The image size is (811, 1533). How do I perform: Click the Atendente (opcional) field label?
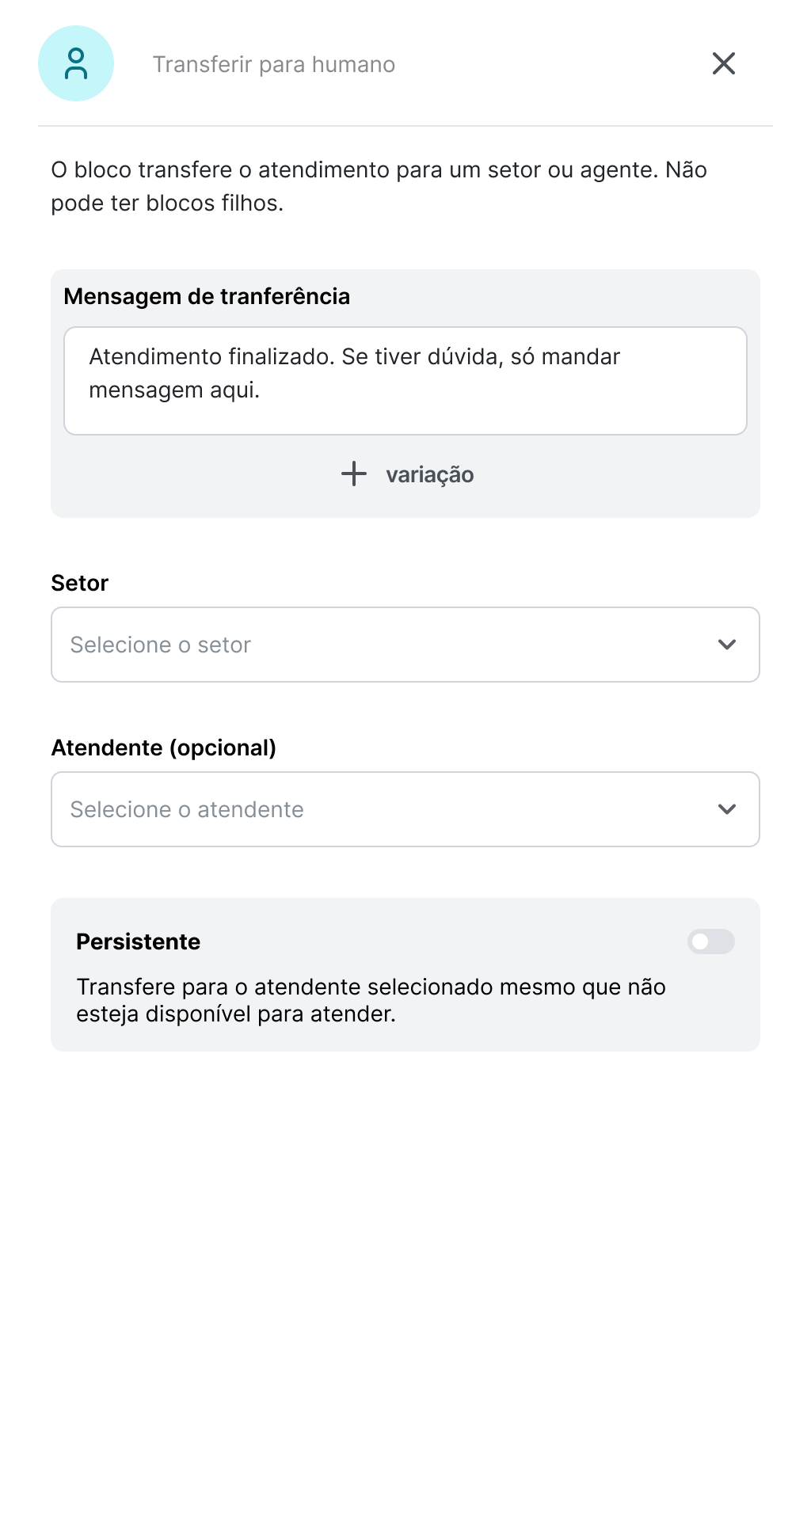coord(164,747)
